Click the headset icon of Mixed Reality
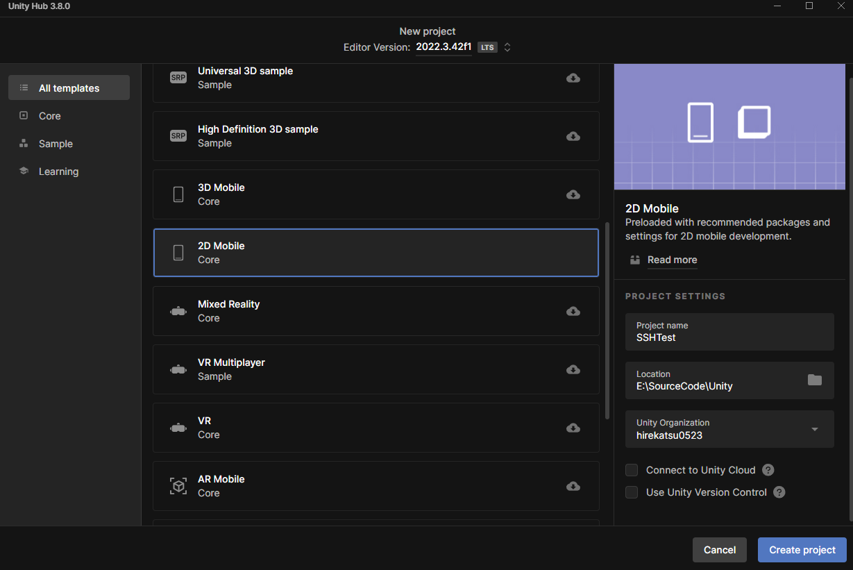 point(178,311)
